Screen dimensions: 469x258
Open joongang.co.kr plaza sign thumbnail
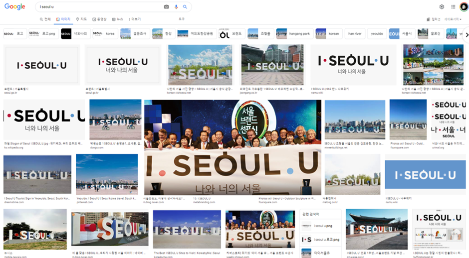(272, 65)
